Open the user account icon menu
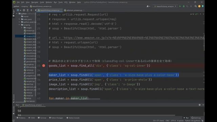The width and height of the screenshot is (217, 122). (x=148, y=6)
